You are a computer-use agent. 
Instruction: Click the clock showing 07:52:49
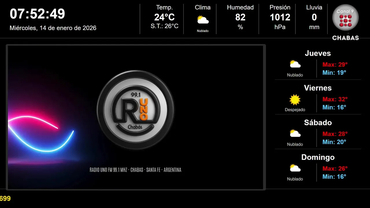37,14
